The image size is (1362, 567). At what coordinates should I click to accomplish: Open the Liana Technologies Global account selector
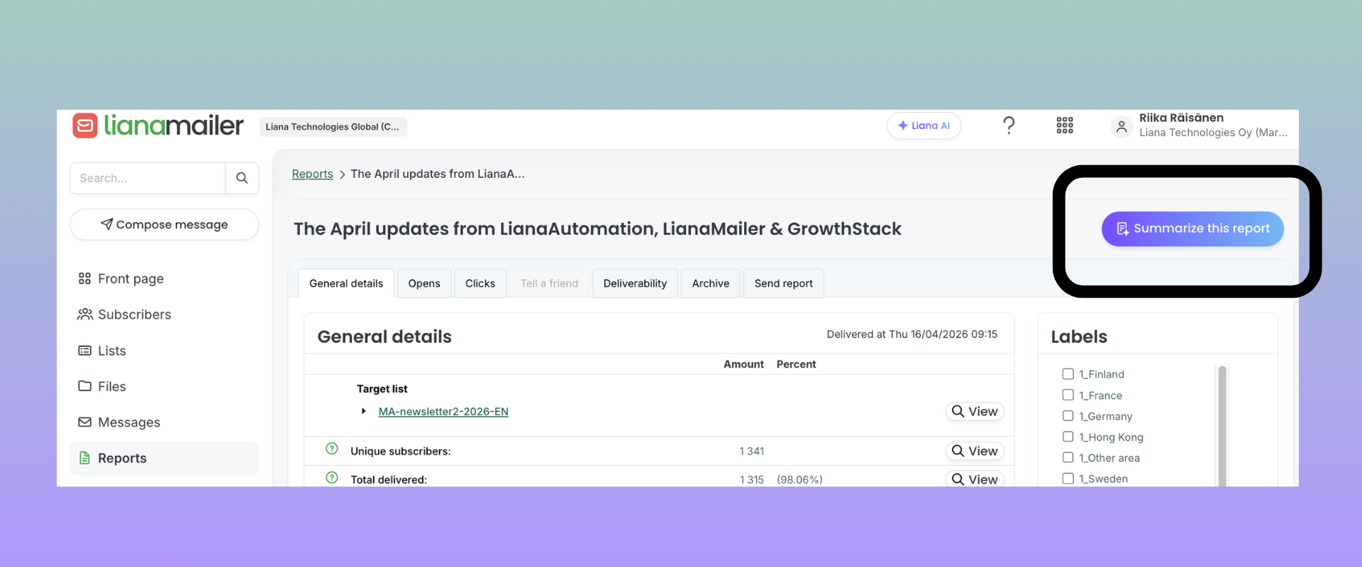click(333, 127)
